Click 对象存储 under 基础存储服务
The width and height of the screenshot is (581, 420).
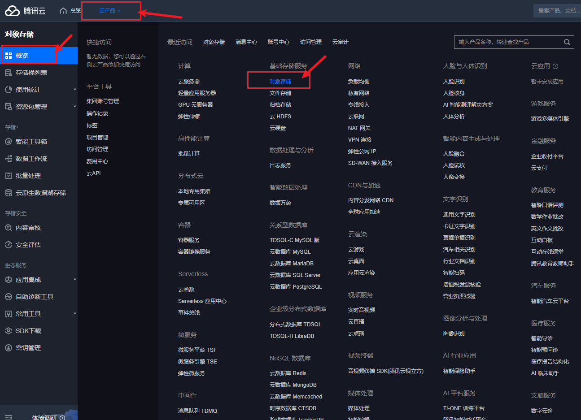click(280, 82)
